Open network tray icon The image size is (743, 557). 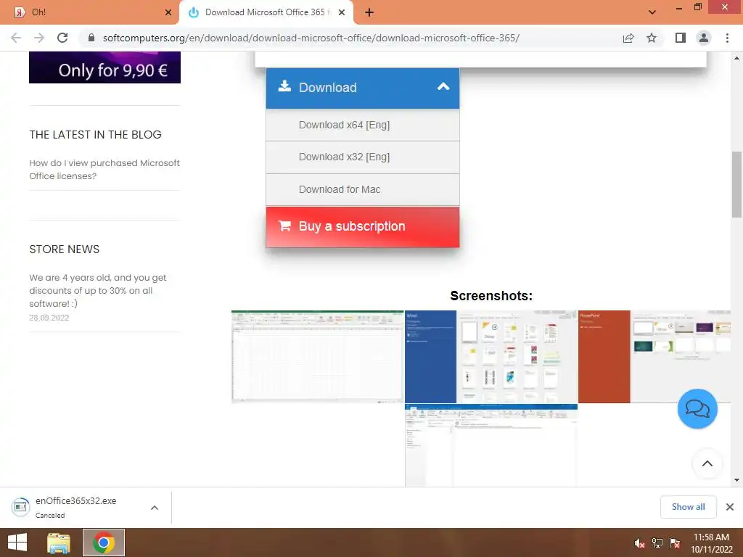click(x=657, y=543)
